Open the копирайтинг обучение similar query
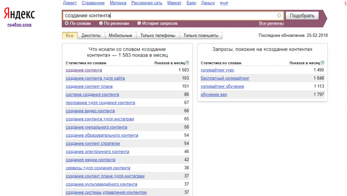Screen dimensions: 347x196 pos(222,86)
